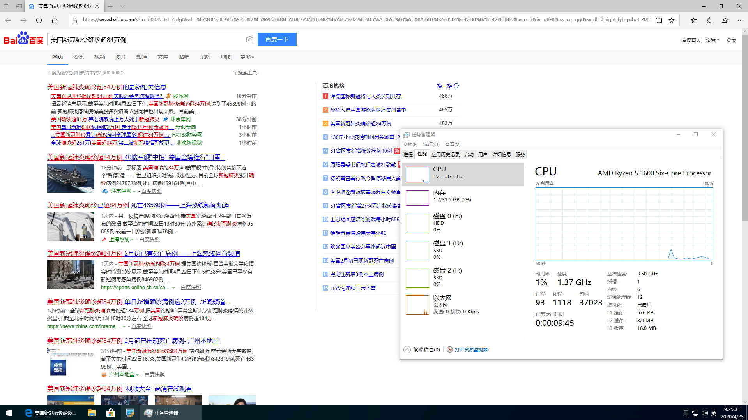This screenshot has height=420, width=748.
Task: Click the Baidu search input field
Action: click(x=146, y=39)
